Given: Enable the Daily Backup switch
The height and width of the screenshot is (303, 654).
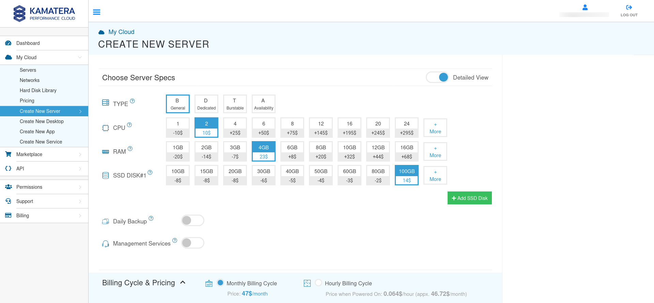Looking at the screenshot, I should coord(193,220).
